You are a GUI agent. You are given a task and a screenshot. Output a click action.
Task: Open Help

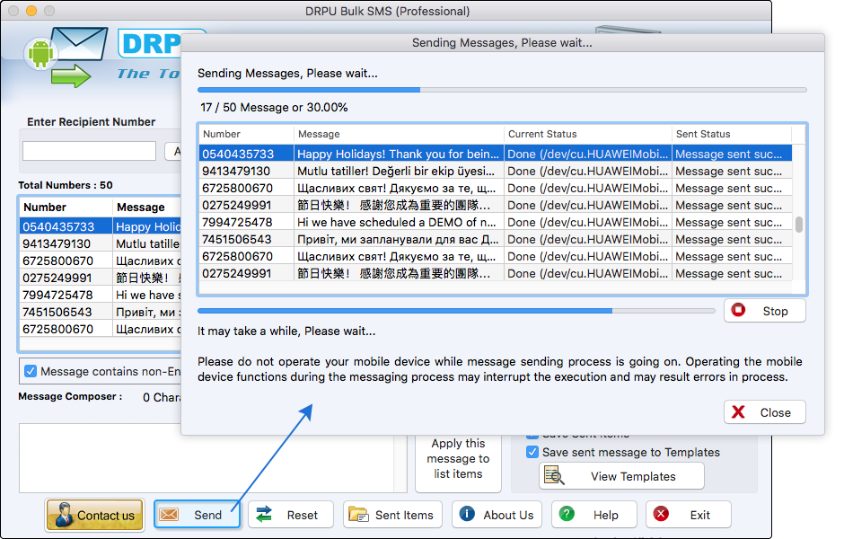(594, 515)
